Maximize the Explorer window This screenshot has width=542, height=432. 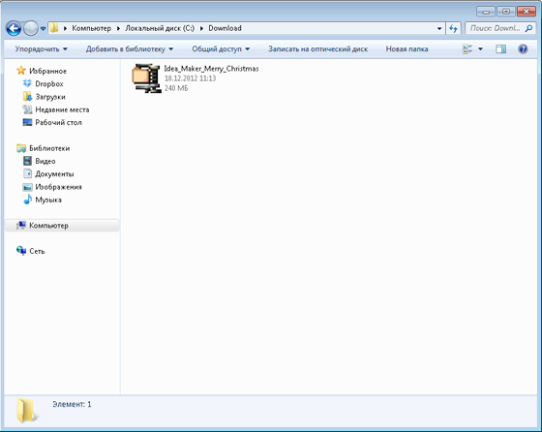(x=506, y=11)
